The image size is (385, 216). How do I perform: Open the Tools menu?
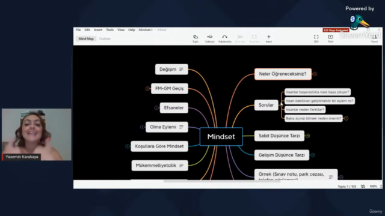coord(109,30)
